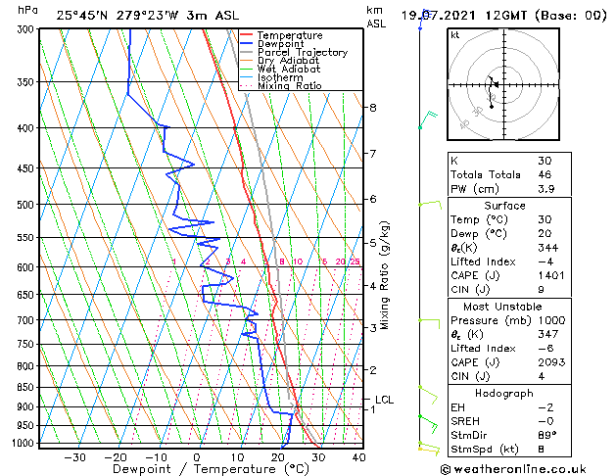This screenshot has width=616, height=476.
Task: Click the 700 hPa pressure label
Action: [x=27, y=320]
